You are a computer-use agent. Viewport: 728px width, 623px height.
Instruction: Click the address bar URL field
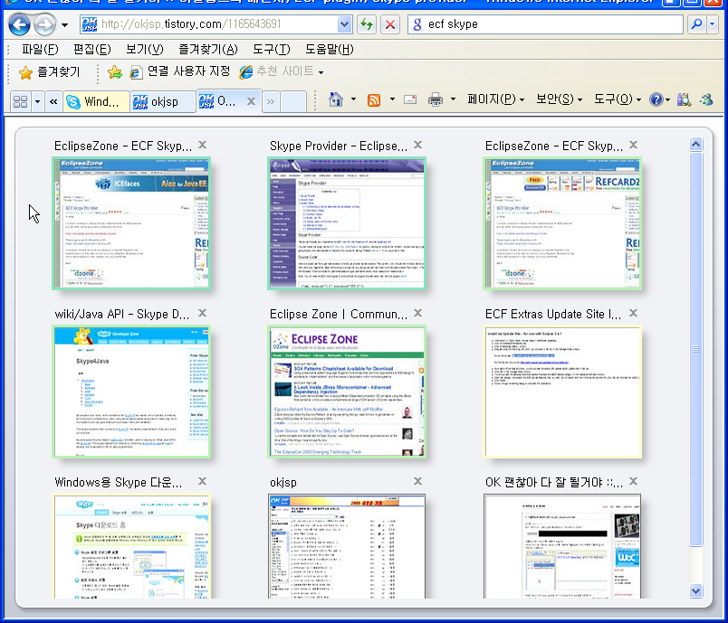209,24
